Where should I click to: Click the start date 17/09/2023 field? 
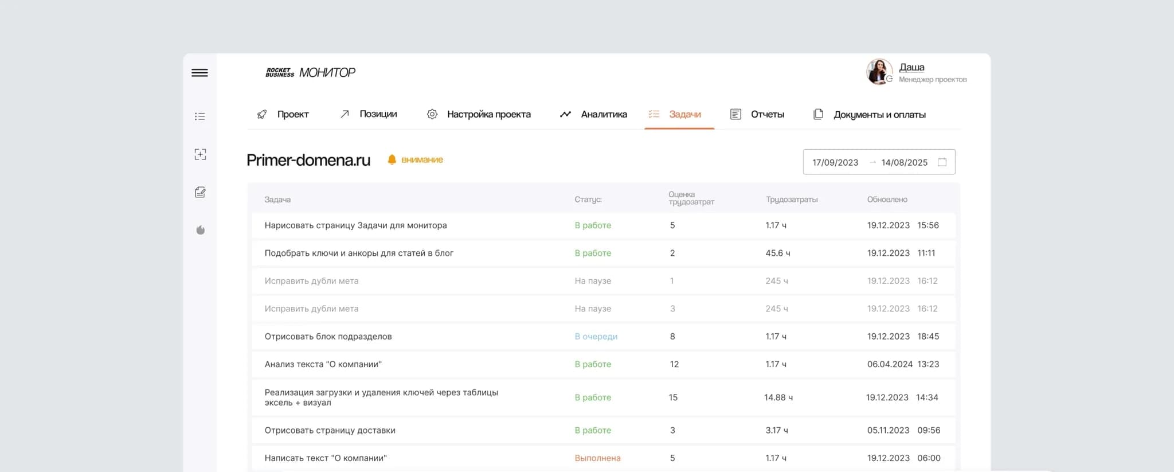click(x=835, y=163)
